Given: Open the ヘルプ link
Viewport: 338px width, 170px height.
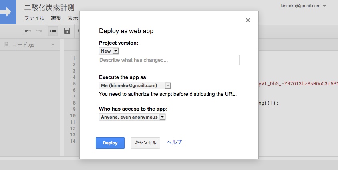Looking at the screenshot, I should pos(174,142).
